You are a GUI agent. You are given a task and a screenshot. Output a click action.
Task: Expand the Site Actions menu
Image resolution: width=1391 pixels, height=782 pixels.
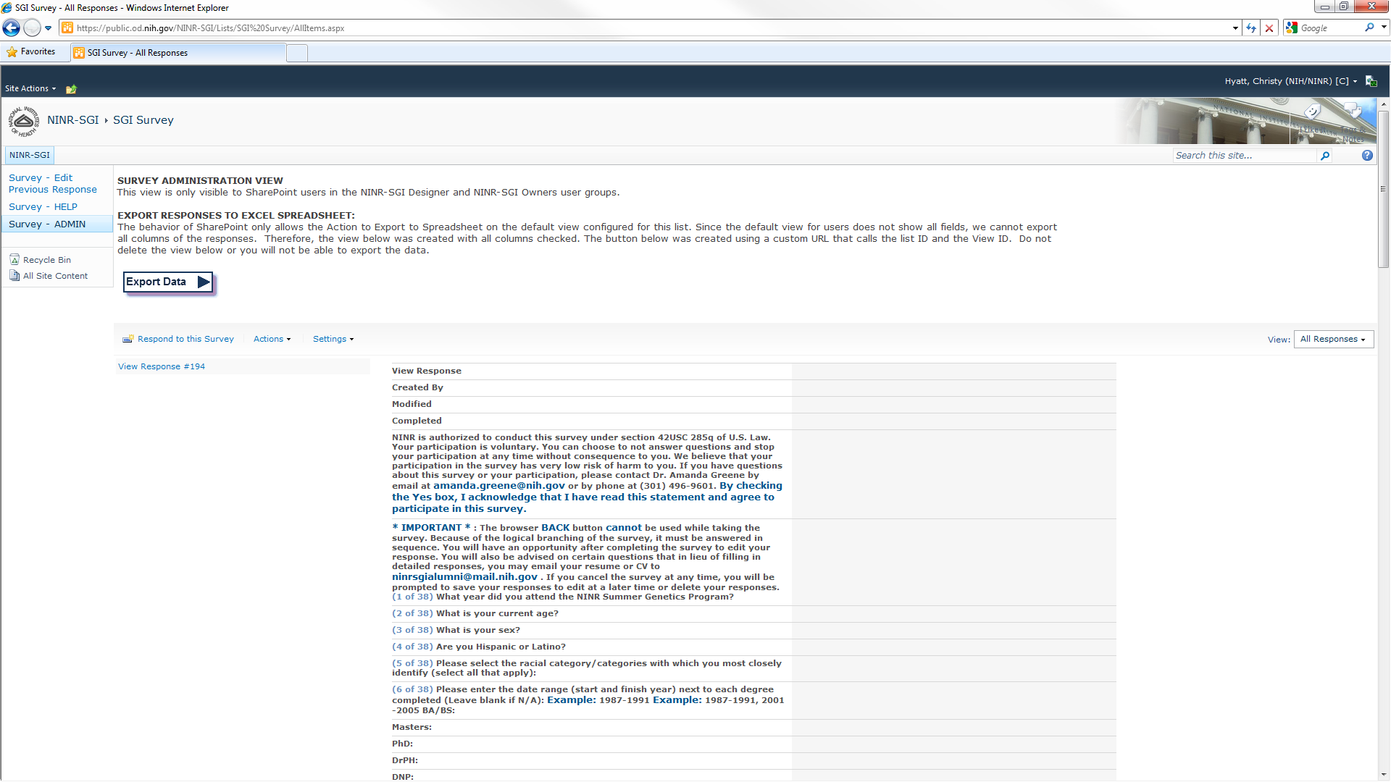tap(30, 88)
